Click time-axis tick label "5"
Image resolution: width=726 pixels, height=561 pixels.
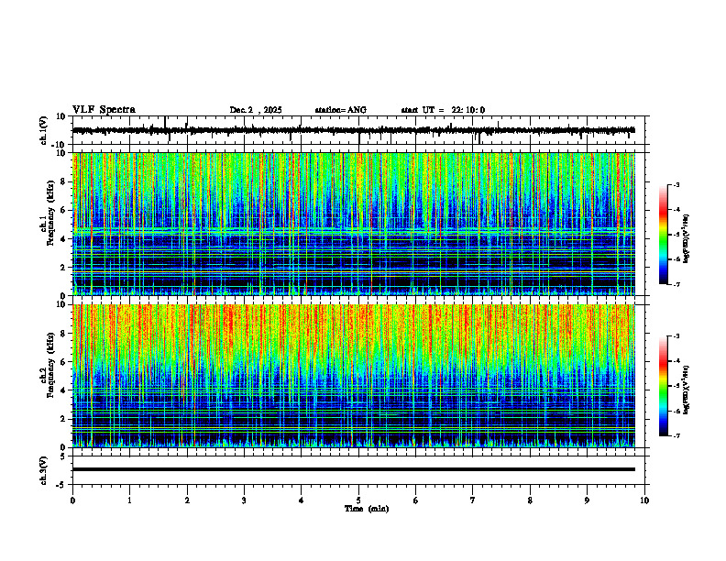(x=358, y=500)
